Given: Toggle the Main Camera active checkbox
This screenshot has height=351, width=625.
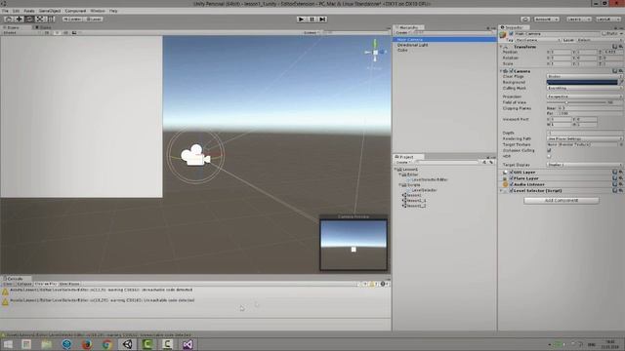Looking at the screenshot, I should coord(511,34).
